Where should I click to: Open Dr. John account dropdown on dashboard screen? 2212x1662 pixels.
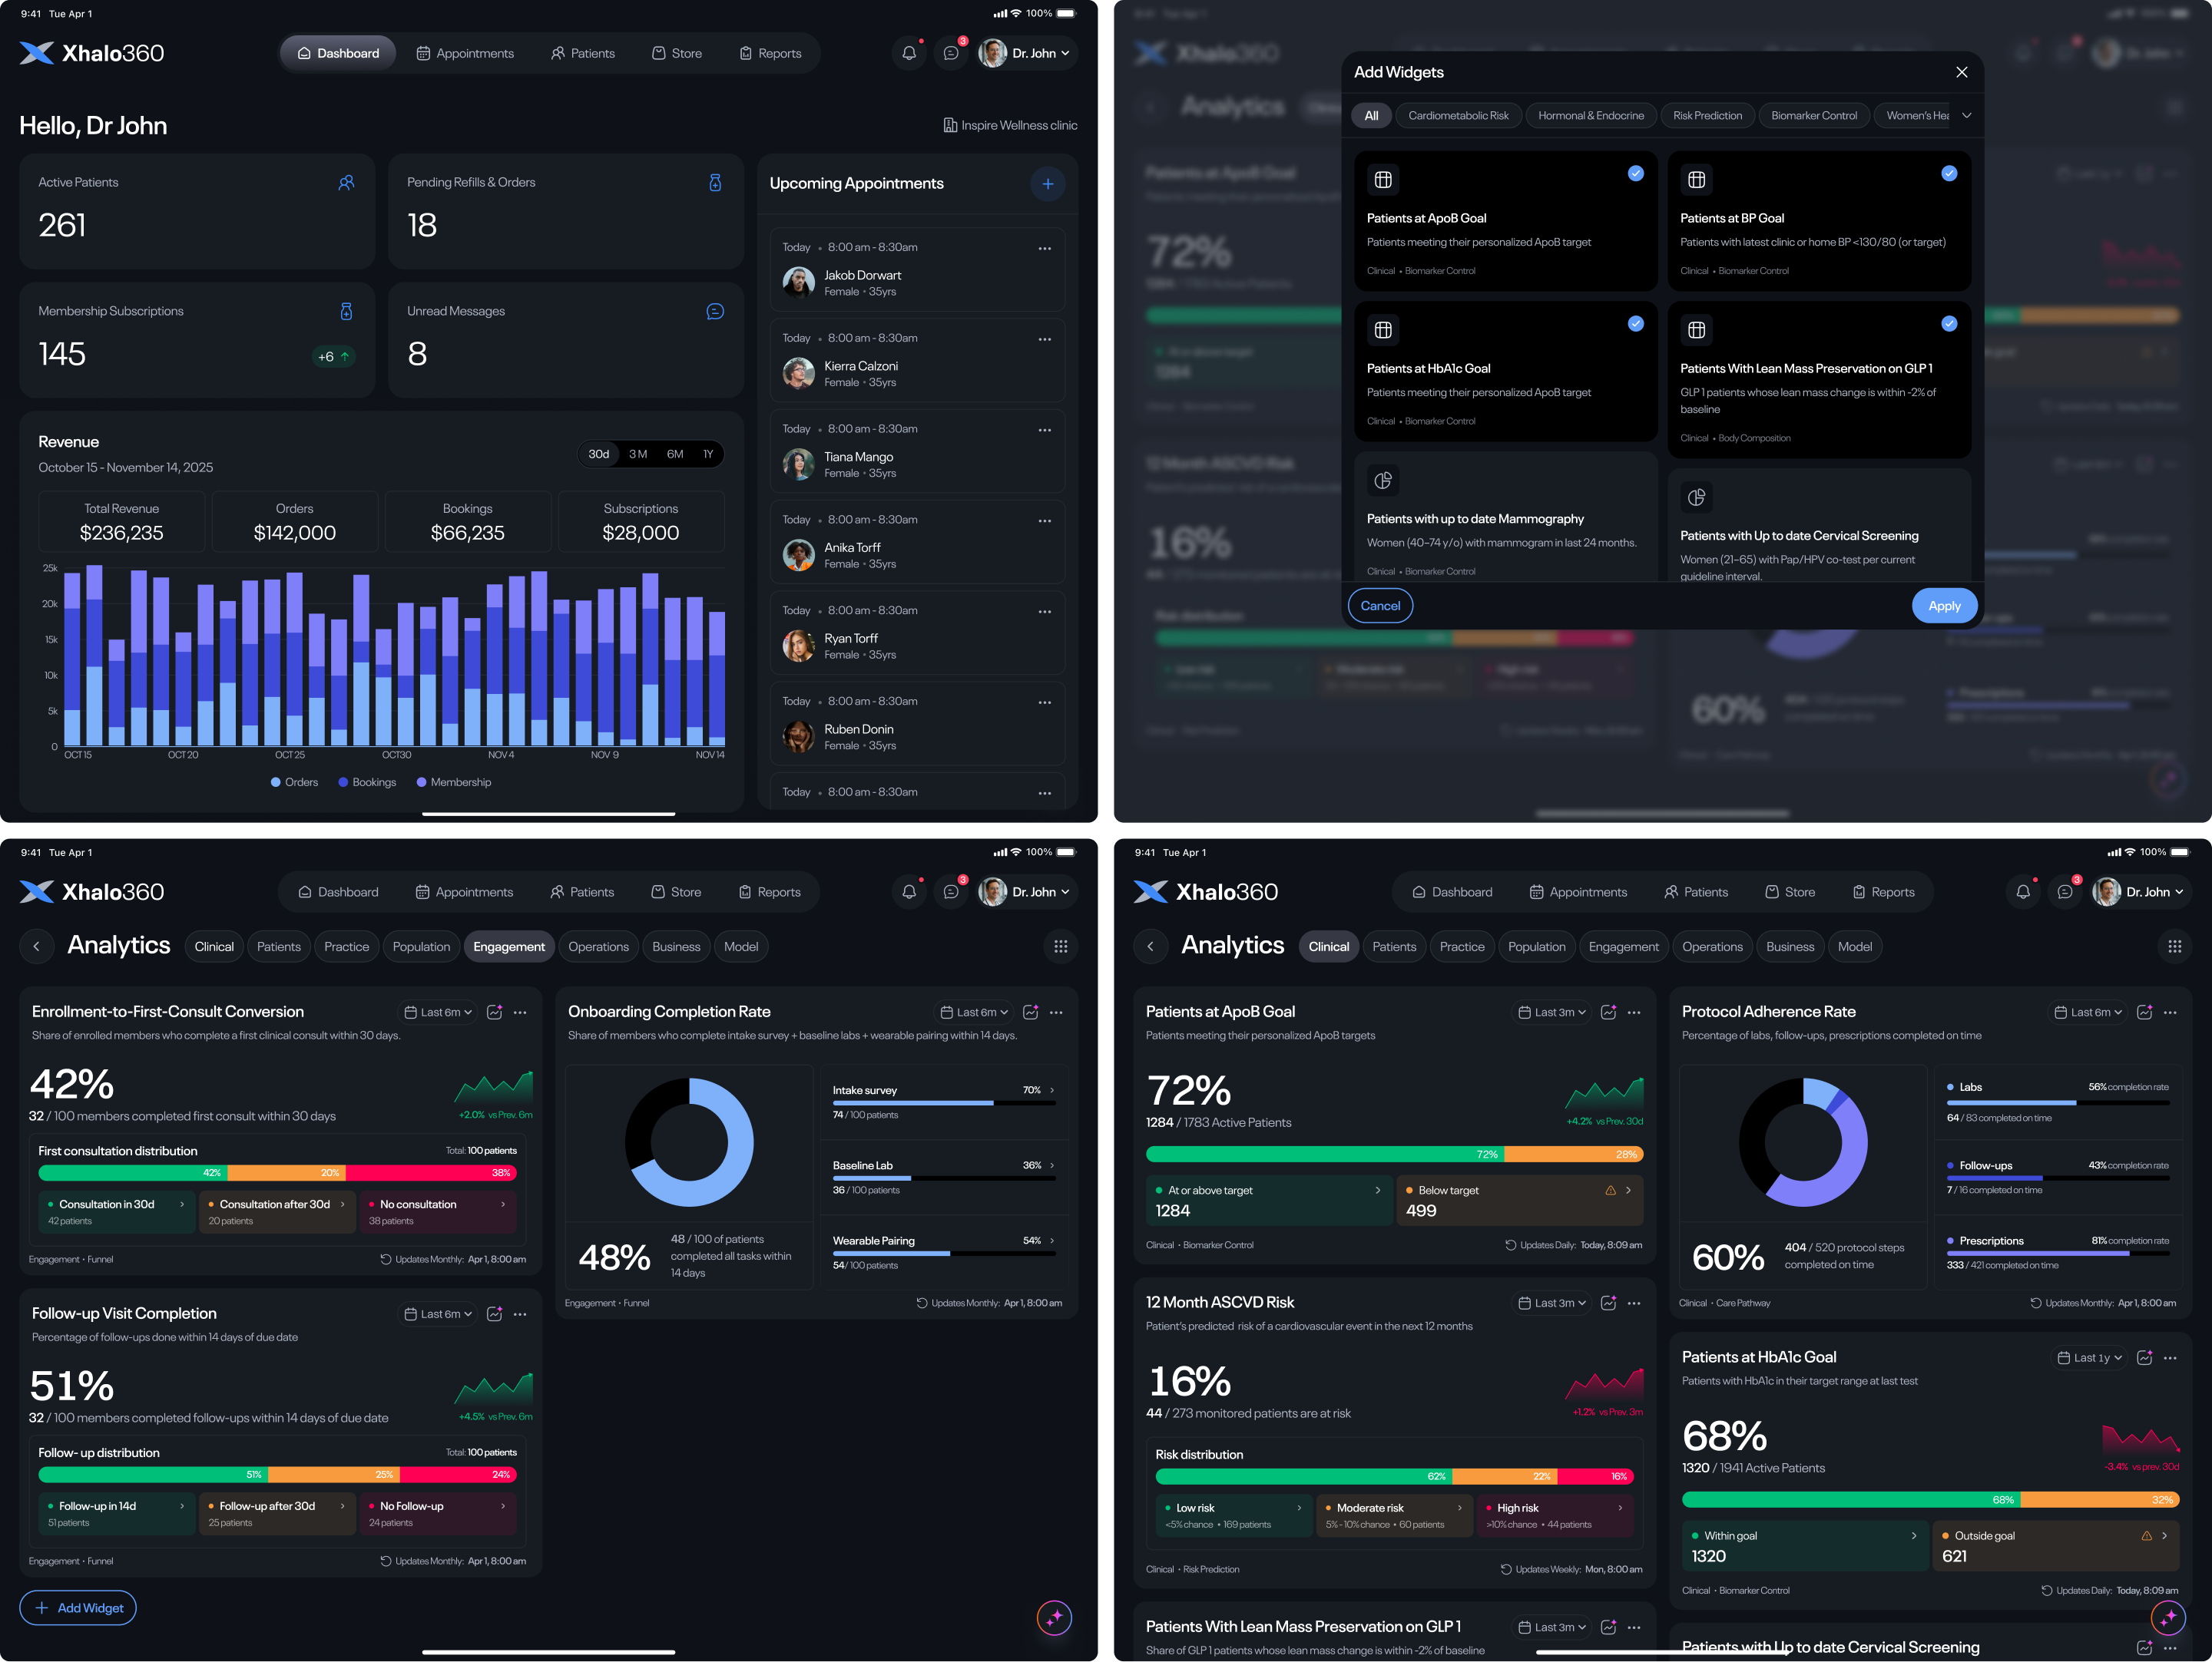(1027, 53)
